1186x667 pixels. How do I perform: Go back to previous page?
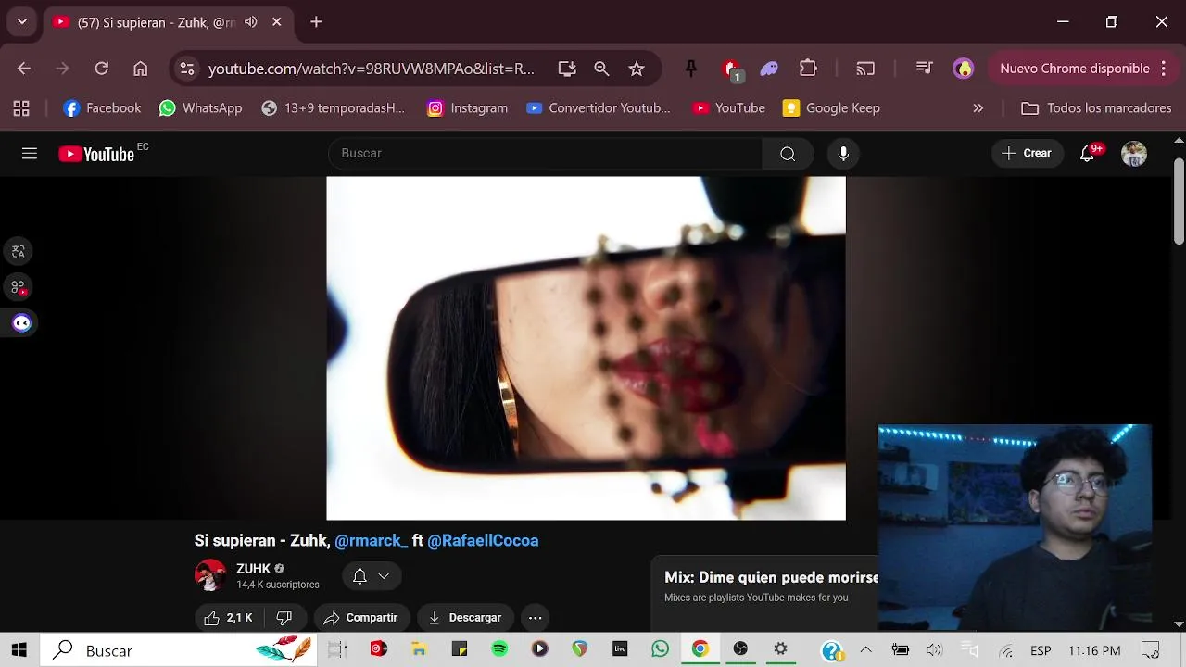[x=24, y=69]
